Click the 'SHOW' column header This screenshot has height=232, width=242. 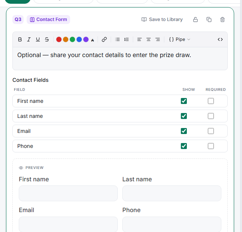point(189,90)
